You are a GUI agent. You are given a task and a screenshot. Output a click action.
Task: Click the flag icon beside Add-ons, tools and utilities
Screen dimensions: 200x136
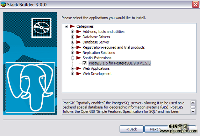point(78,32)
